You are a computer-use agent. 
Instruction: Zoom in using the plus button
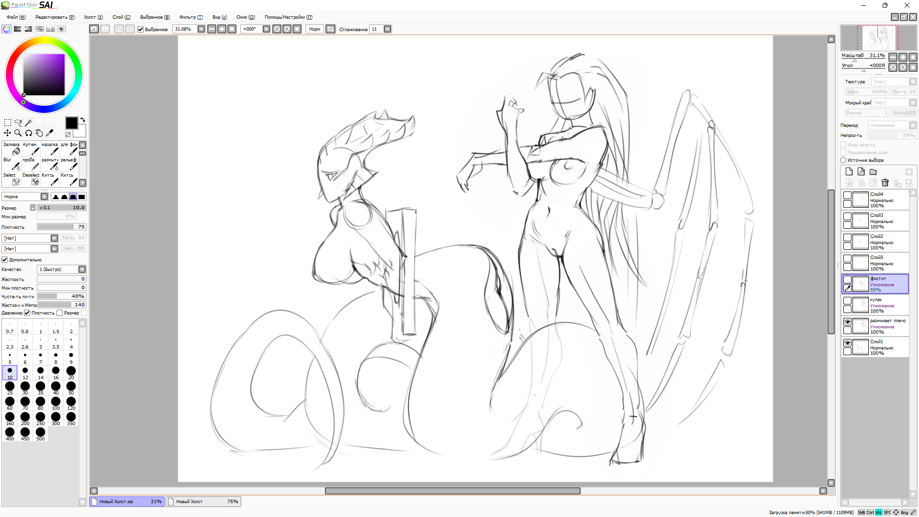[x=222, y=29]
